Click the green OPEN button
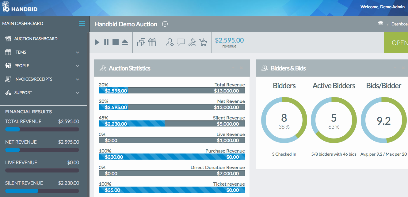 point(396,43)
